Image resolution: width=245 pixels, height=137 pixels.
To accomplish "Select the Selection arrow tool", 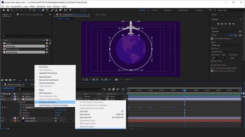I will point(4,10).
